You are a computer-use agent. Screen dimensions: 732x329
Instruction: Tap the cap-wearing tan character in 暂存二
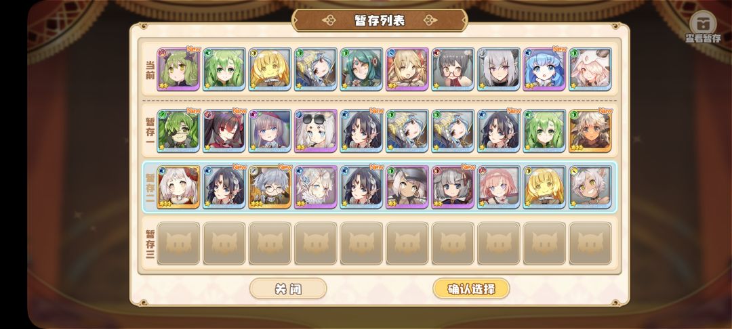(407, 187)
